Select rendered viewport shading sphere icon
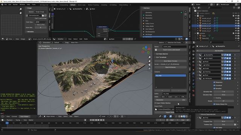Screen dimensions: 241x135 187,116
